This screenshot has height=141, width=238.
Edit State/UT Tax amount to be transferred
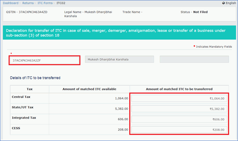179,109
